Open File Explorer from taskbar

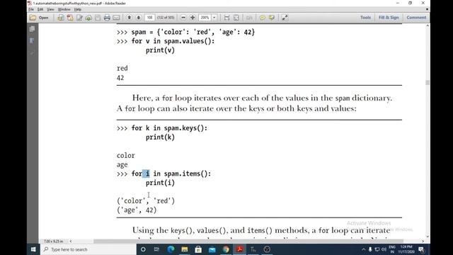click(184, 249)
